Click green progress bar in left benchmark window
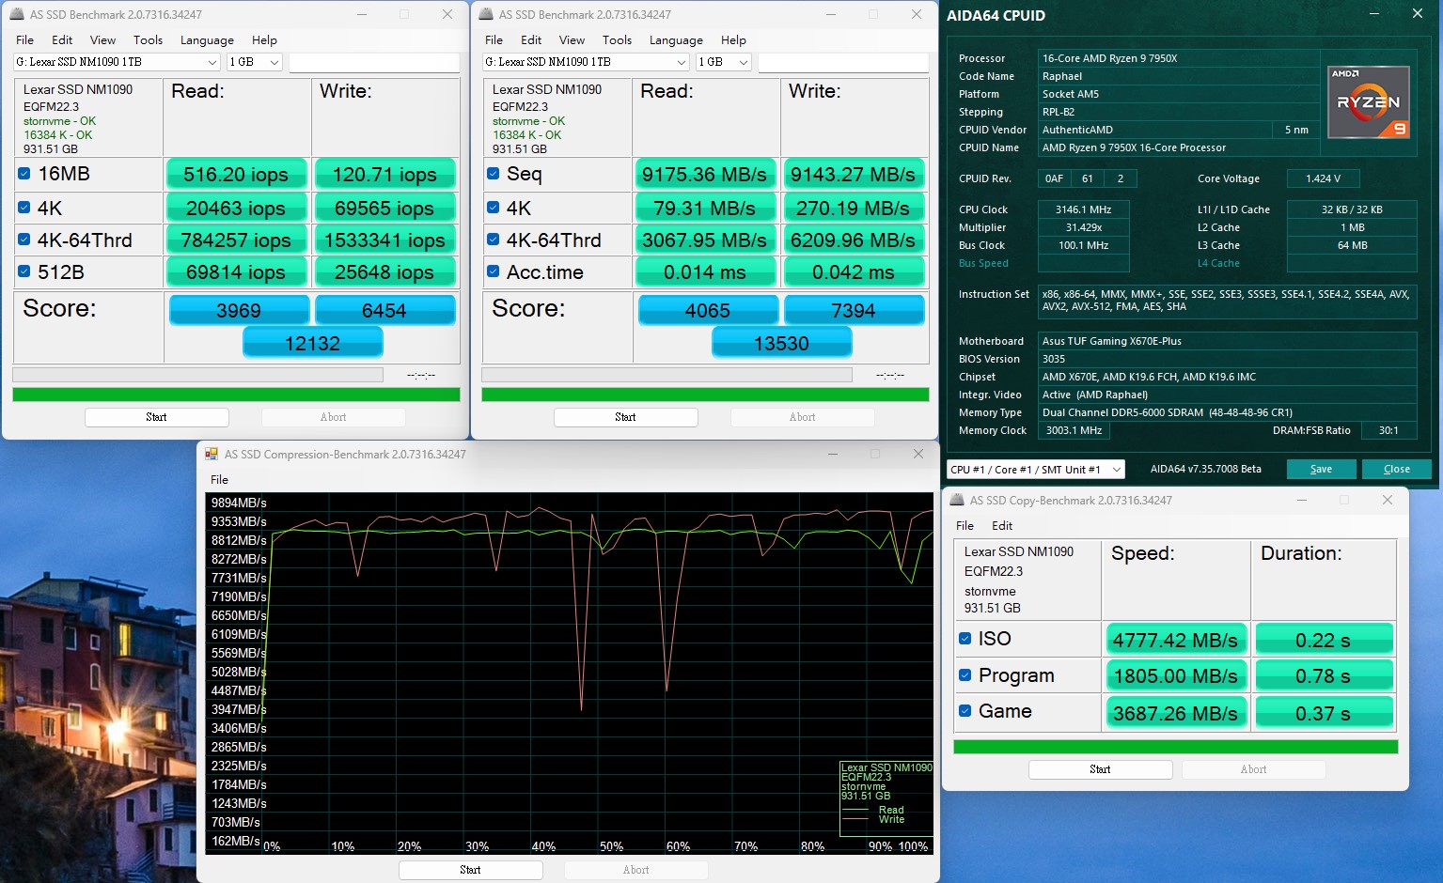The height and width of the screenshot is (883, 1443). point(236,395)
